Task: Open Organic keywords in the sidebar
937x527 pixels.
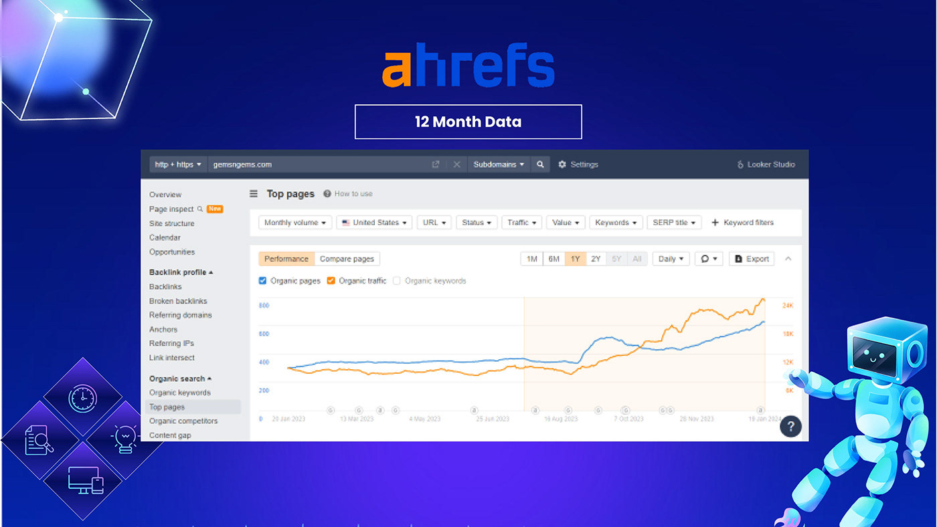Action: 180,393
